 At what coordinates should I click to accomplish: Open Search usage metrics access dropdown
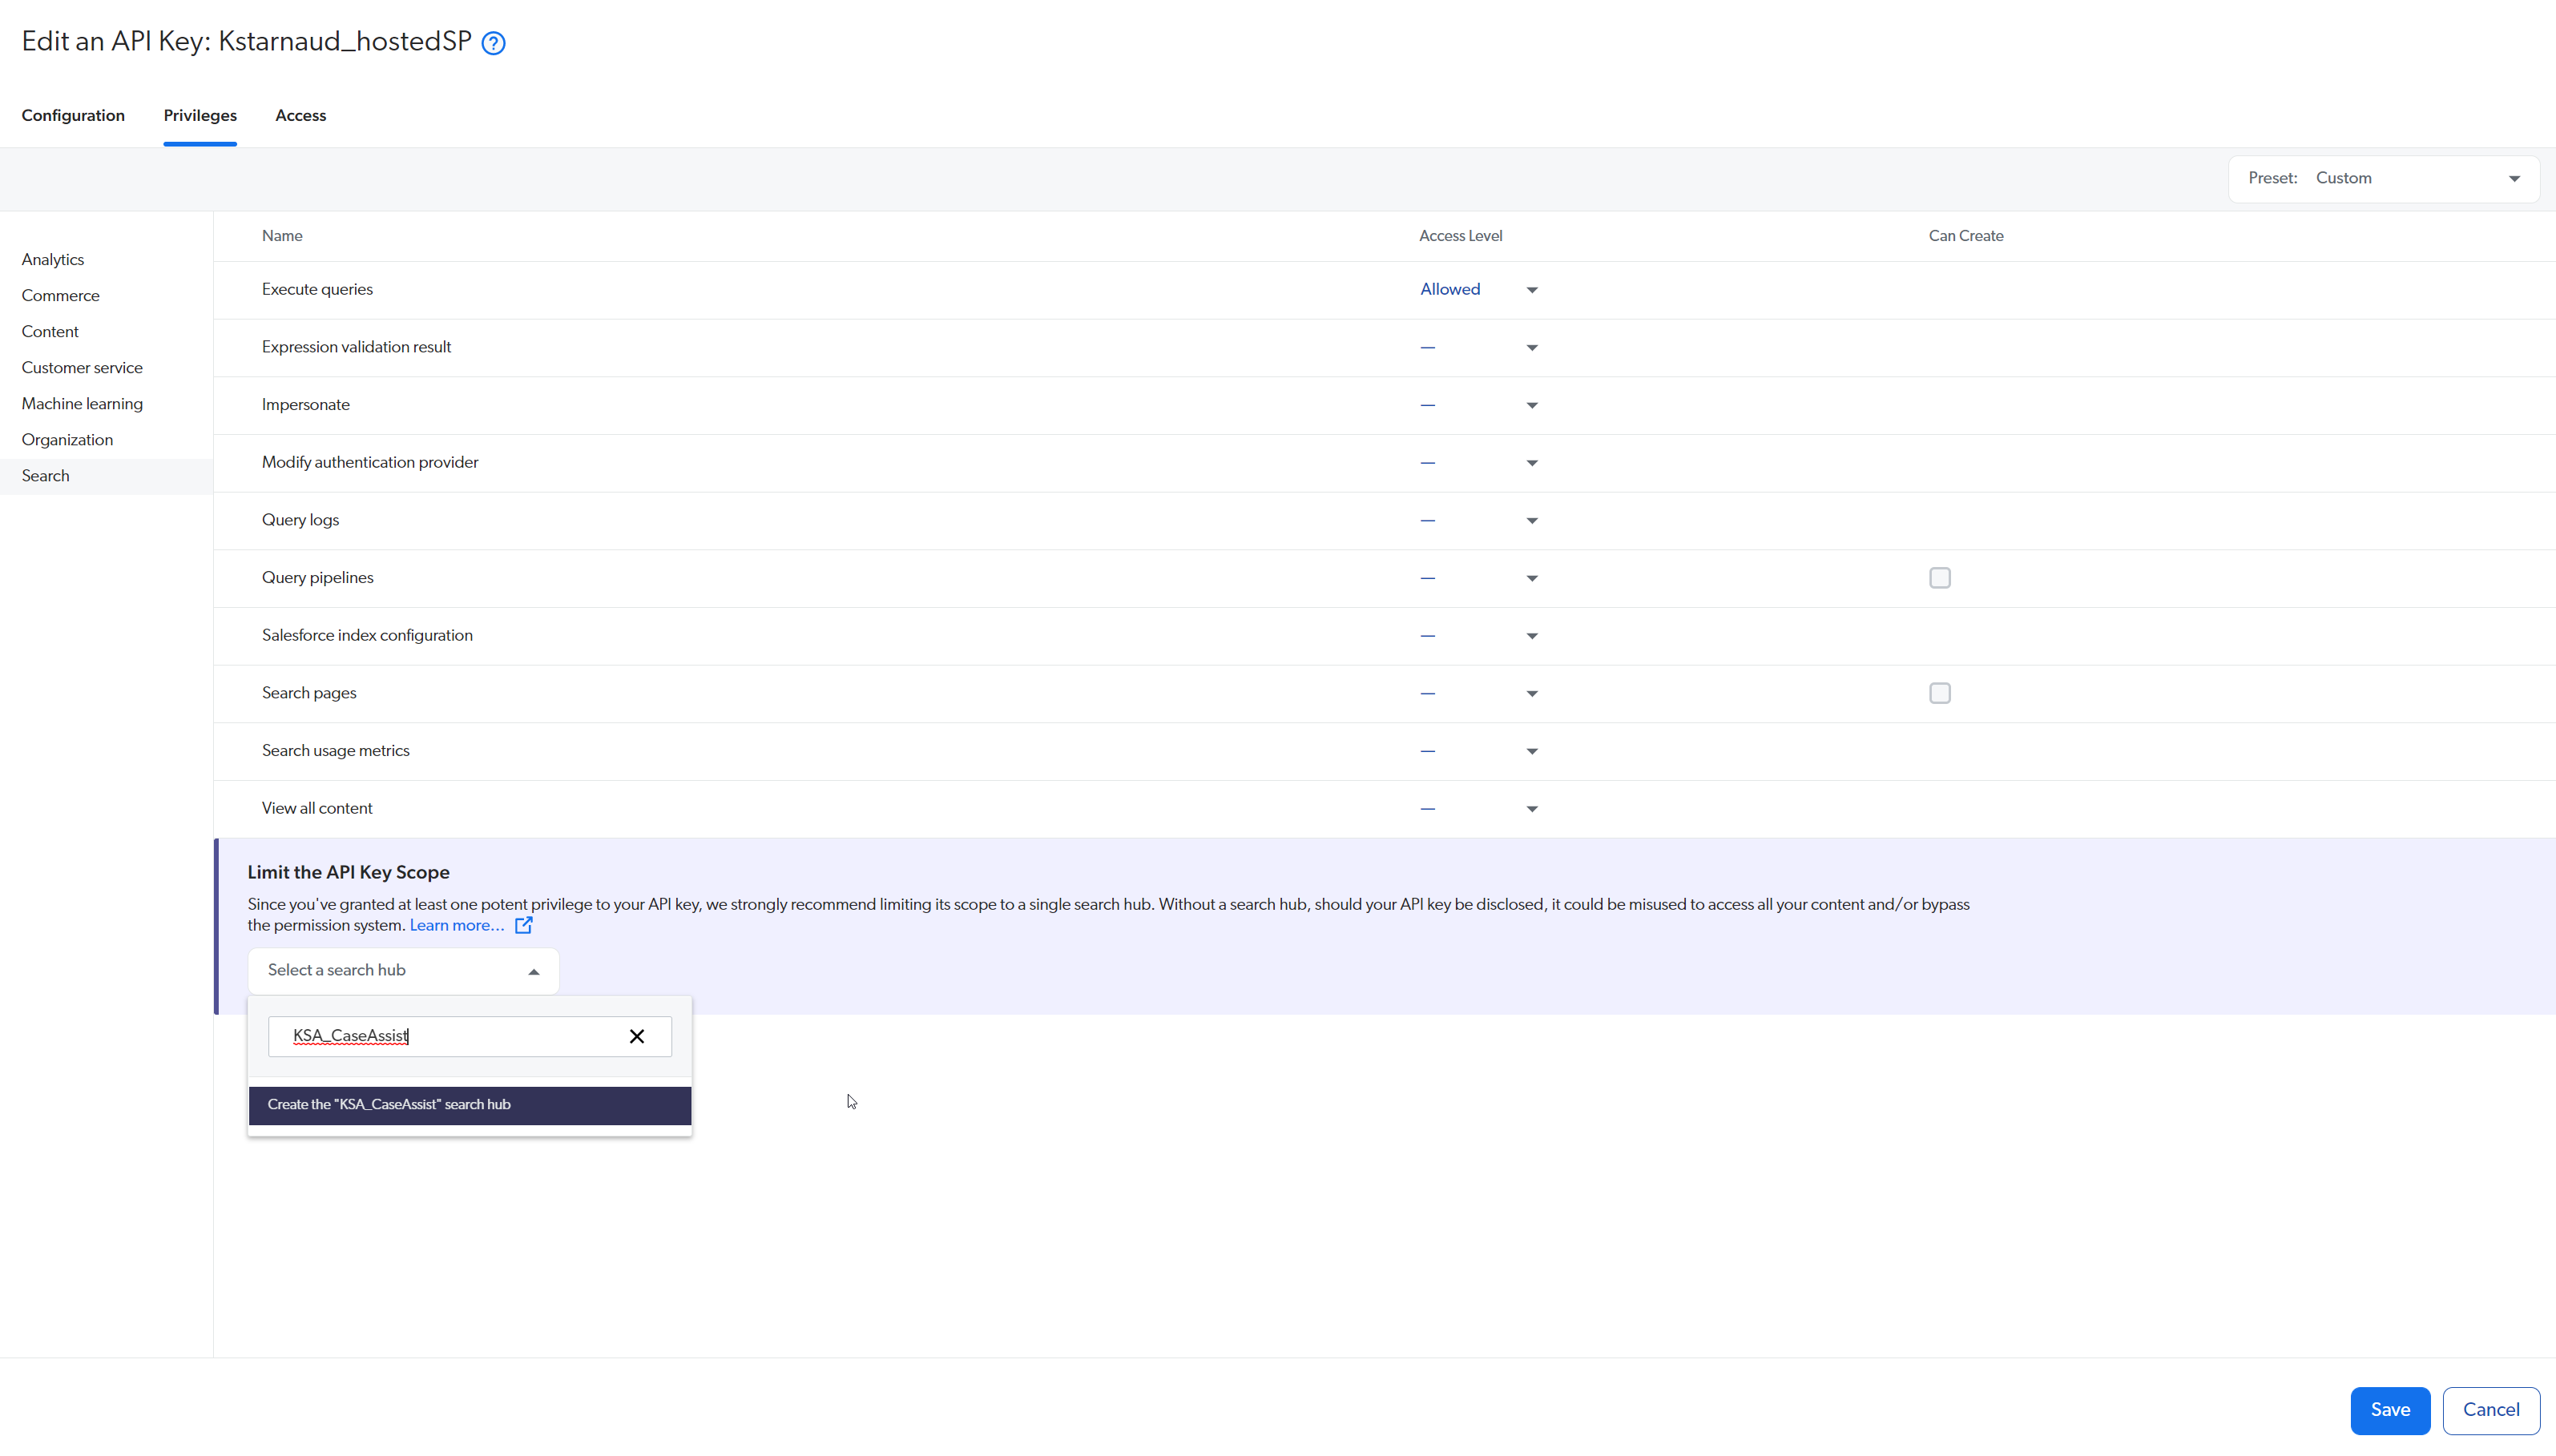pos(1480,751)
